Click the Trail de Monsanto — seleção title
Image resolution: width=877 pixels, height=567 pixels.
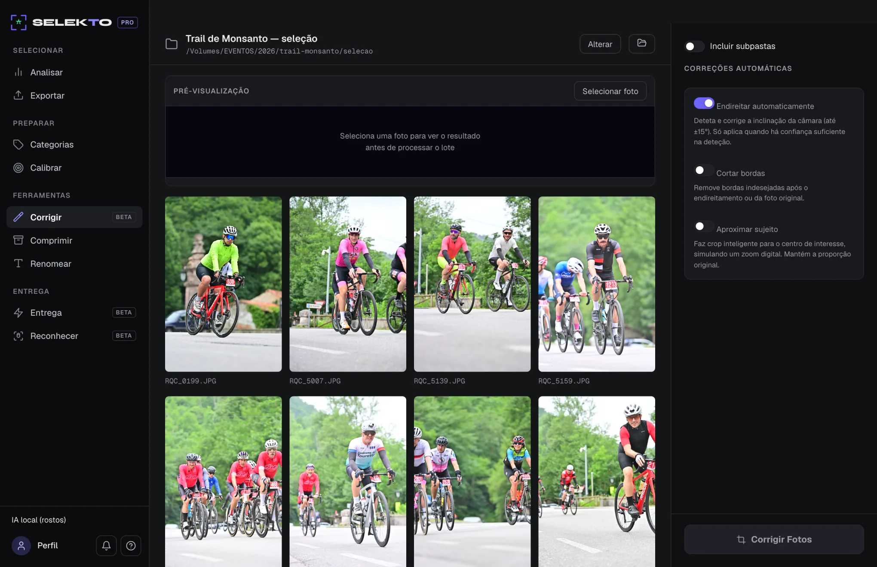(251, 39)
